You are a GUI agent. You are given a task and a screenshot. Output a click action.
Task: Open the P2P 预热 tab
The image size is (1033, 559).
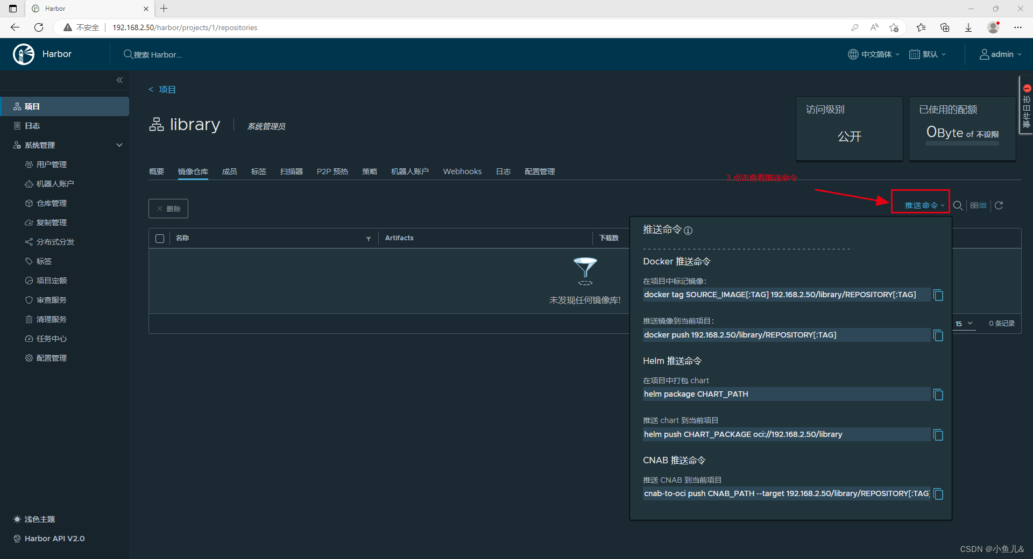[332, 171]
